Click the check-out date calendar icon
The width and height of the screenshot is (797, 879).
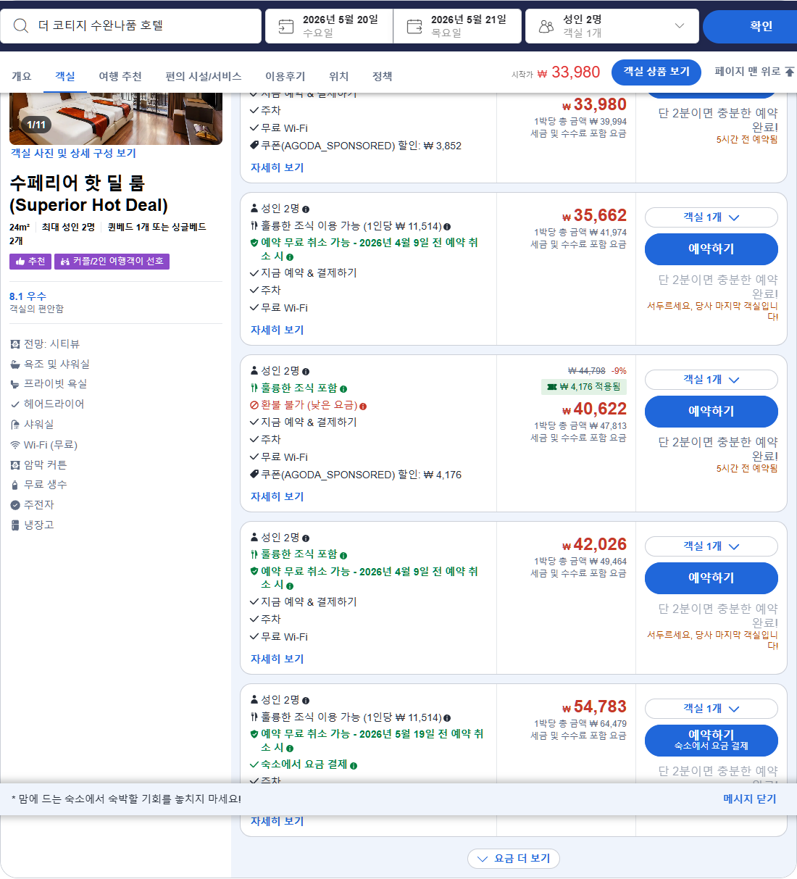pyautogui.click(x=414, y=25)
